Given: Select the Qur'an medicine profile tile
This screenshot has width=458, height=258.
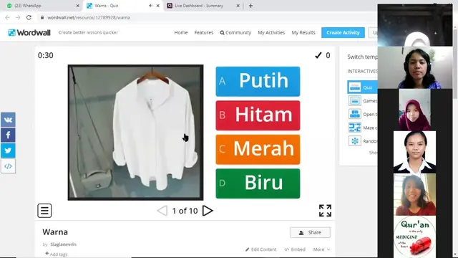Looking at the screenshot, I should (x=414, y=236).
